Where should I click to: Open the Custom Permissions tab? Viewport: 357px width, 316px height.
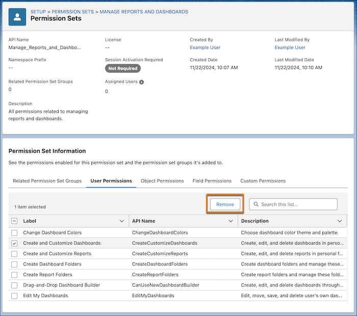263,181
